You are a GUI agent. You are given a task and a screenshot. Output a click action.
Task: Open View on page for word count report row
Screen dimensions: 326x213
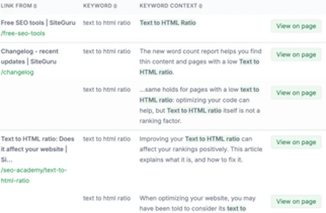pyautogui.click(x=296, y=55)
